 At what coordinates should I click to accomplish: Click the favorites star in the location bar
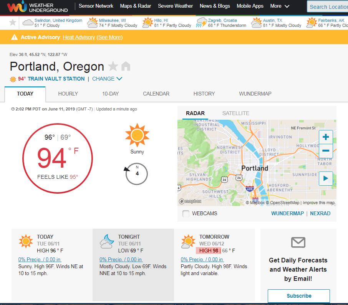point(13,22)
